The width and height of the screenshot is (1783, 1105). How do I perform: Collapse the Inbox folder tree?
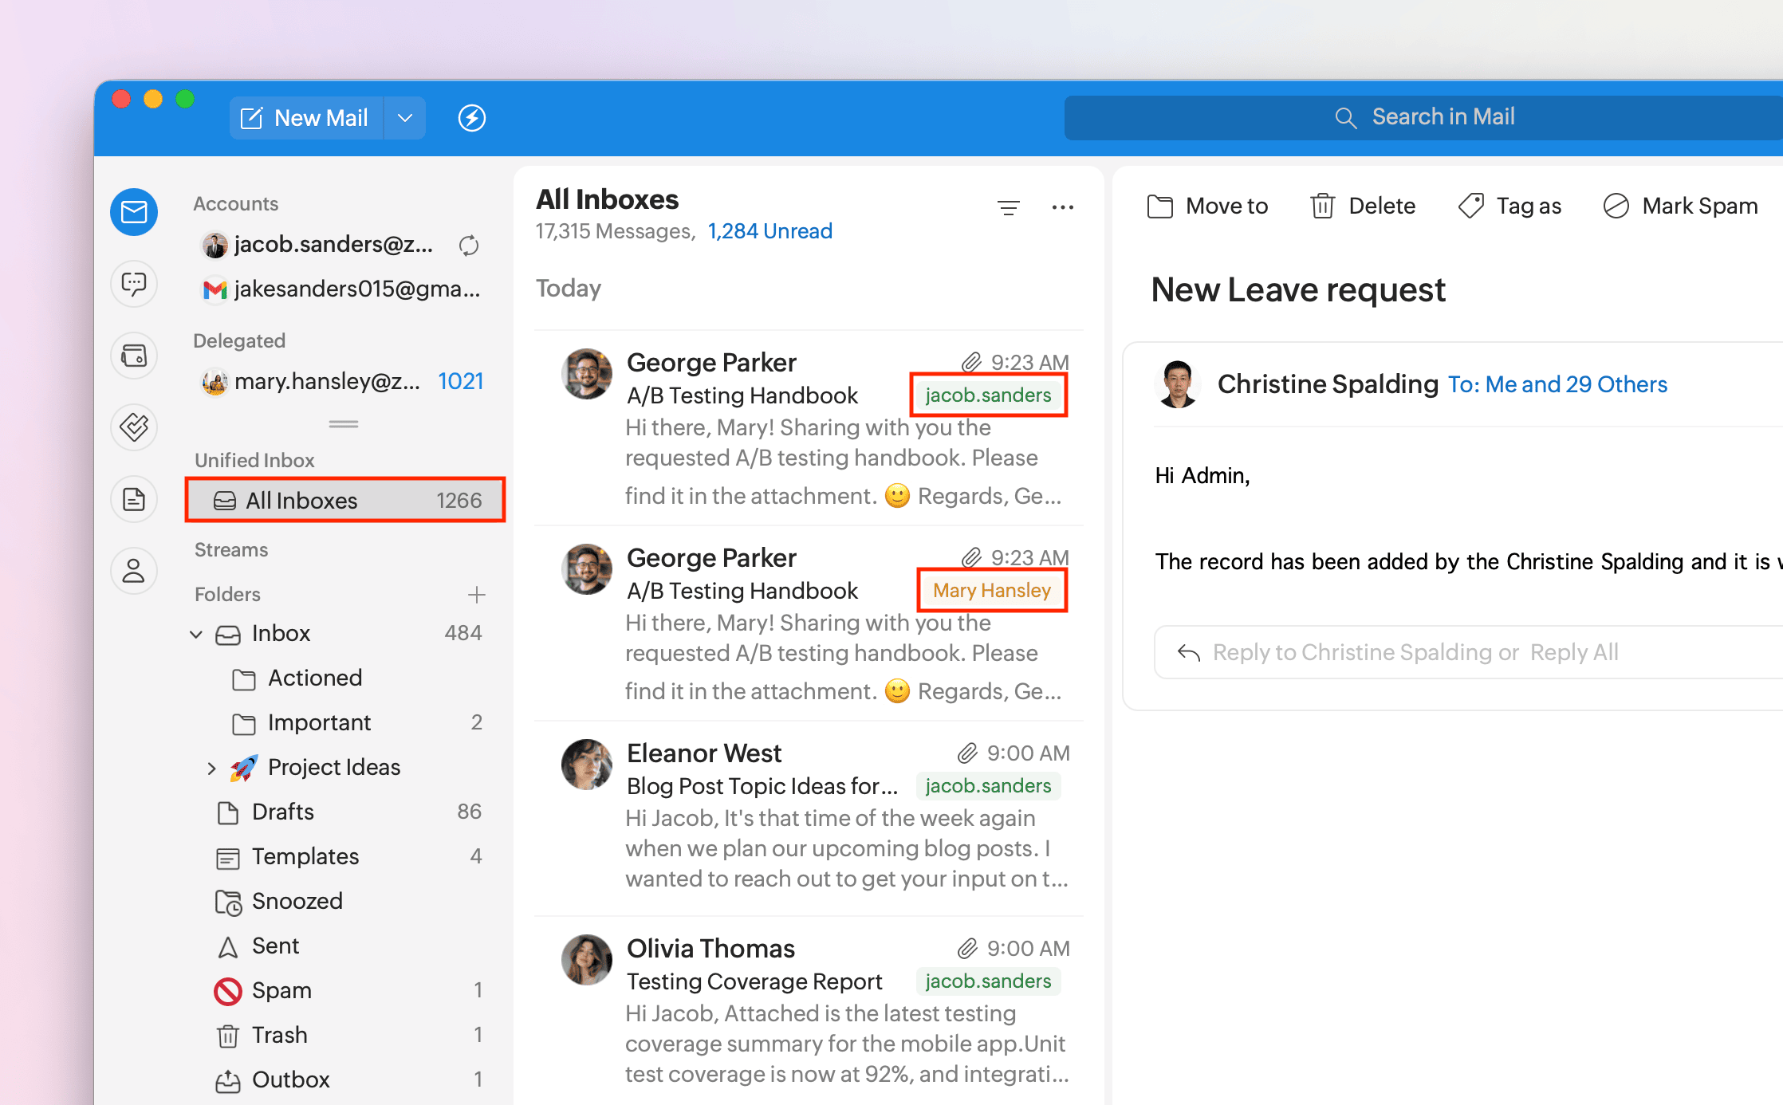pos(196,634)
